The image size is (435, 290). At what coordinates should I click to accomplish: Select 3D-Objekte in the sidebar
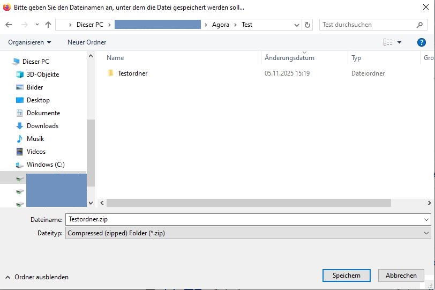pos(42,75)
